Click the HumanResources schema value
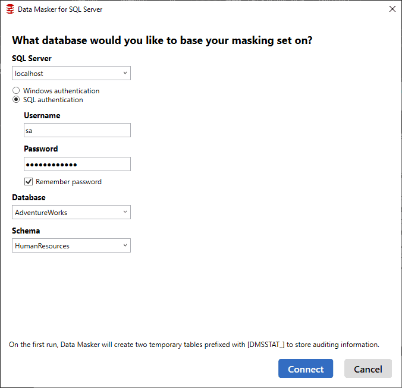The width and height of the screenshot is (402, 388). pos(42,246)
